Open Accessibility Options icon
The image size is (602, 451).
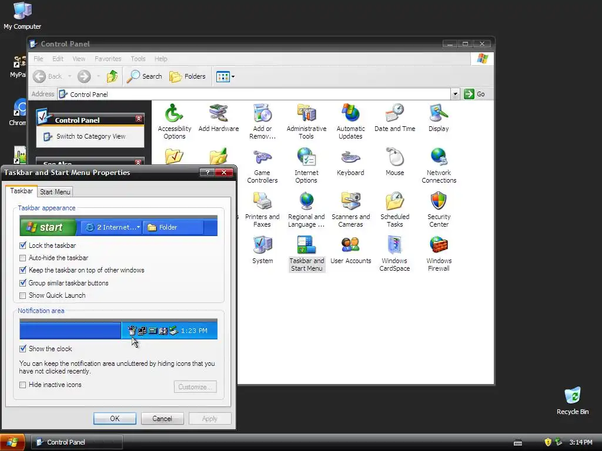tap(174, 121)
